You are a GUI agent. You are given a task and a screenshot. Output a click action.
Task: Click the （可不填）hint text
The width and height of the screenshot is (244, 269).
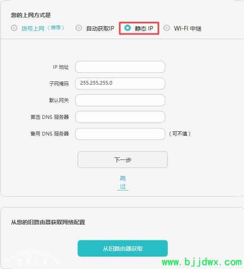pyautogui.click(x=180, y=133)
